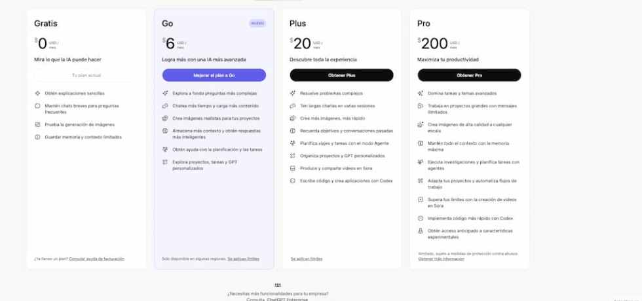Click the flask icon beside "Obtén acceso anticipado"

click(x=421, y=231)
